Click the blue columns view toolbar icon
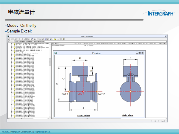 point(45,39)
